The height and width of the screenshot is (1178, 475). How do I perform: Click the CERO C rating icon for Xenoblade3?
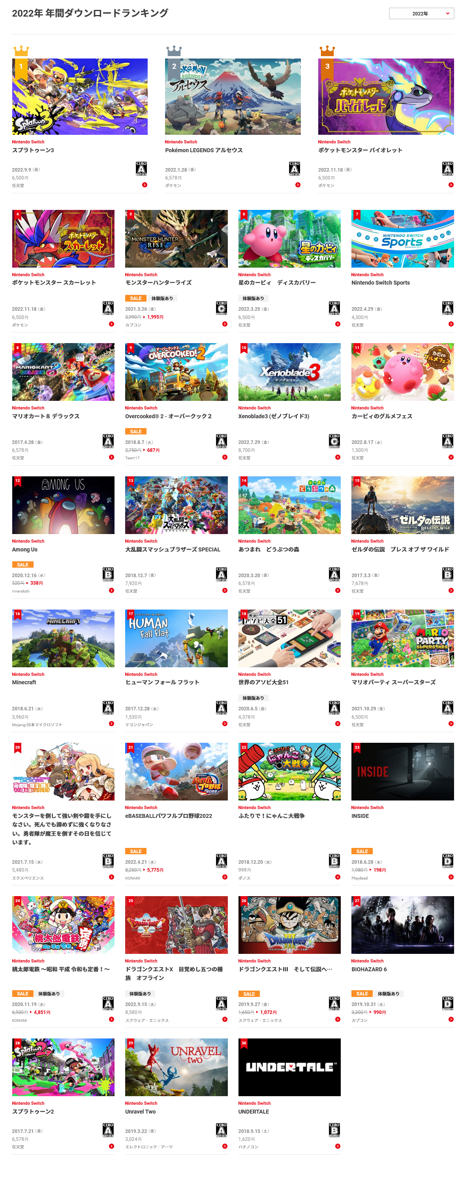point(334,440)
